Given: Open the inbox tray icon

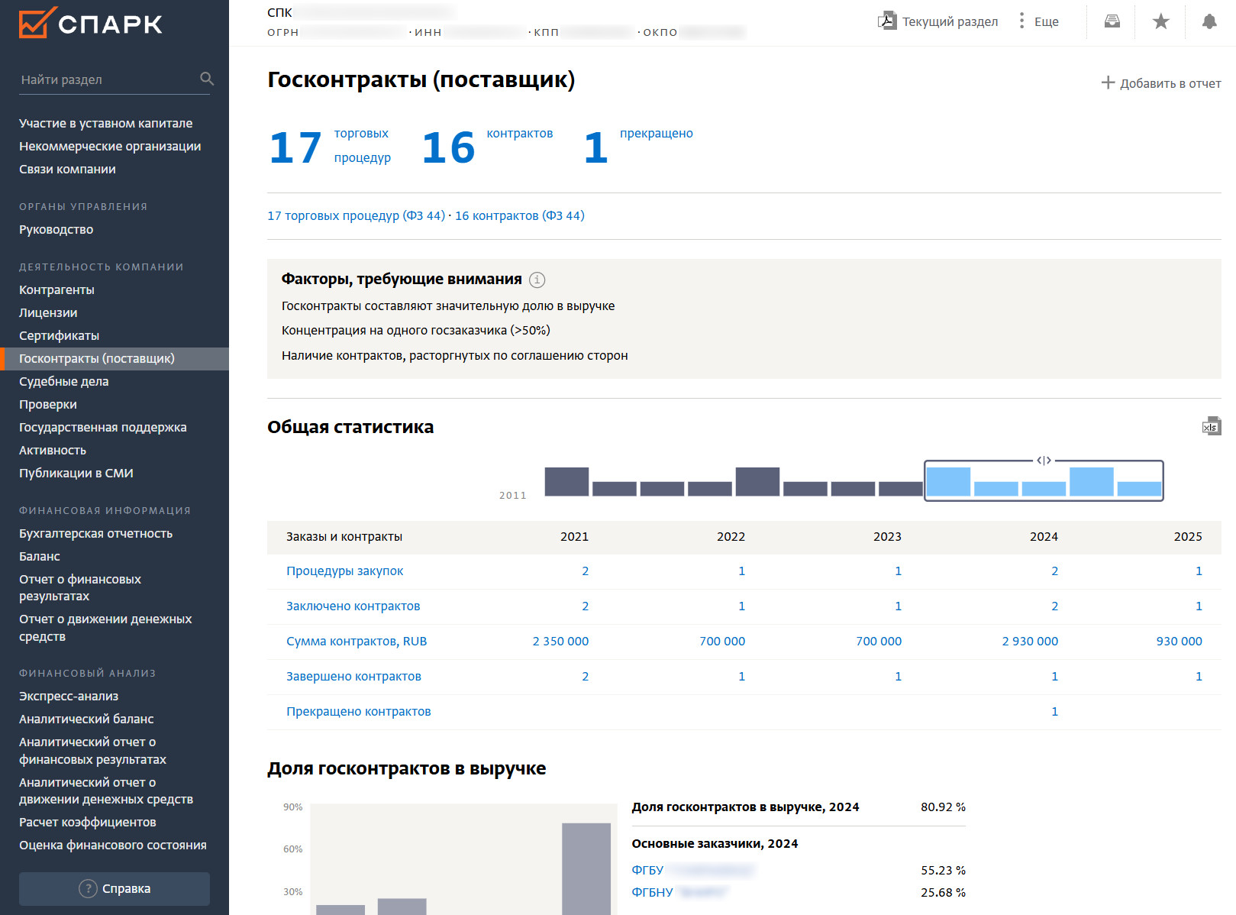Looking at the screenshot, I should (x=1112, y=21).
